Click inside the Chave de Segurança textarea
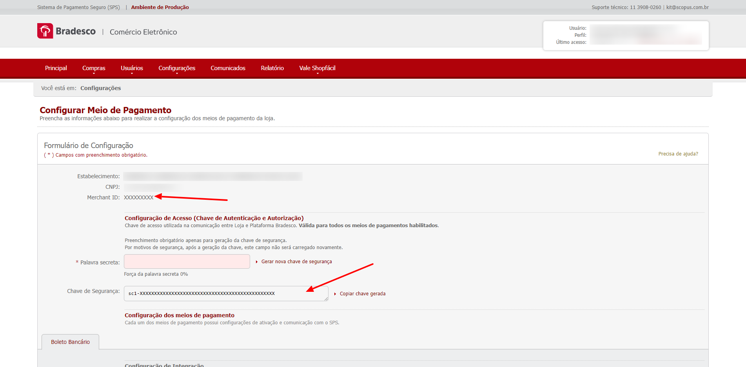 (226, 293)
